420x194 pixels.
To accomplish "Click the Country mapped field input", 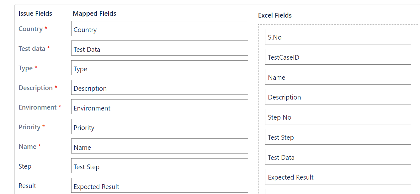I will click(160, 28).
